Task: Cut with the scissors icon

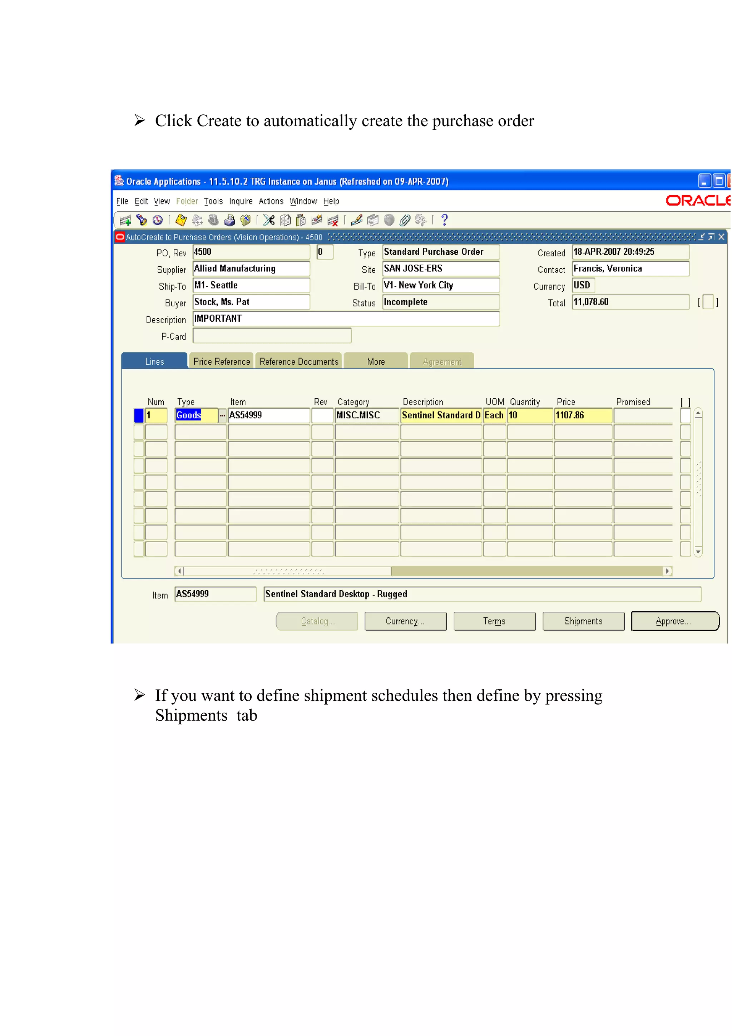Action: pyautogui.click(x=269, y=220)
